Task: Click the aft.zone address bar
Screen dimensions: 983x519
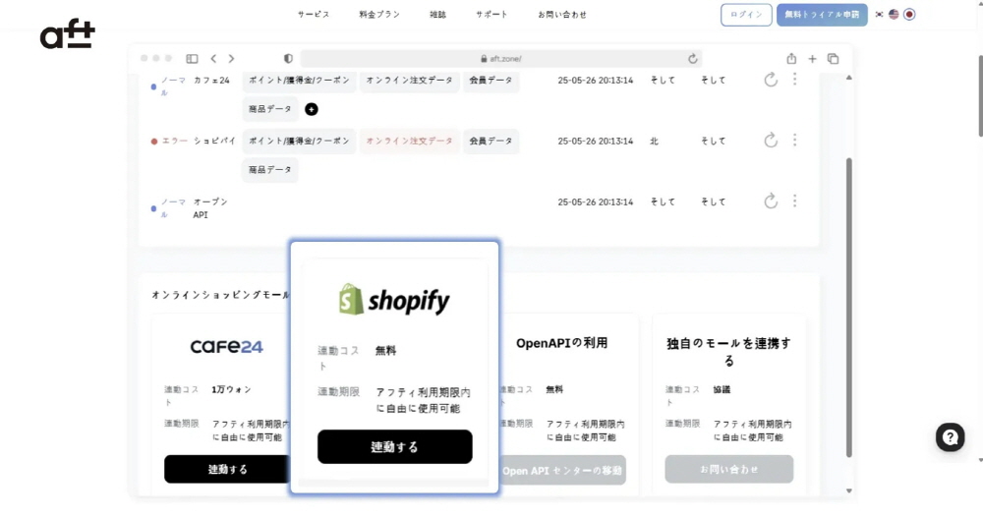Action: 501,58
